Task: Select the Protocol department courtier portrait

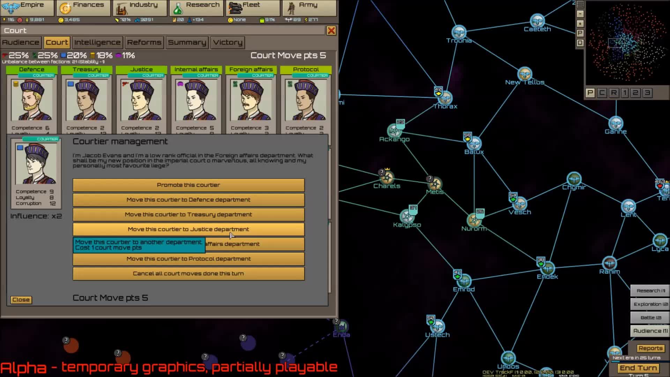Action: (x=306, y=100)
